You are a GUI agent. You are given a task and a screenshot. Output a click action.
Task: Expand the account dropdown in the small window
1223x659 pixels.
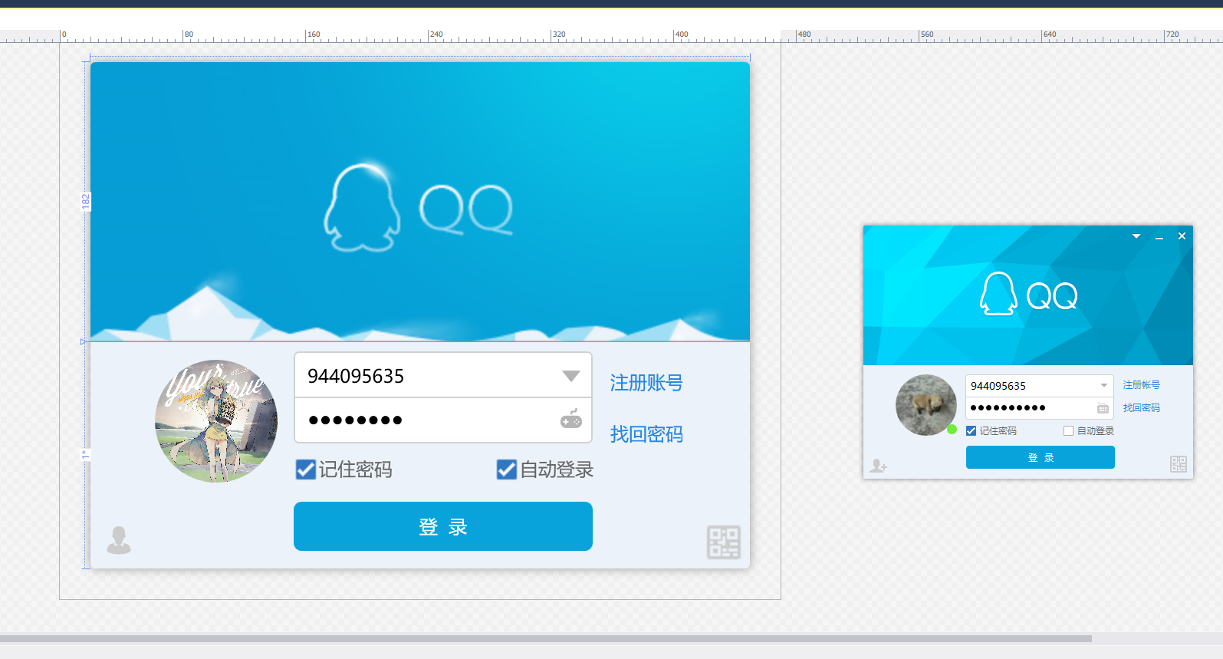click(1104, 385)
